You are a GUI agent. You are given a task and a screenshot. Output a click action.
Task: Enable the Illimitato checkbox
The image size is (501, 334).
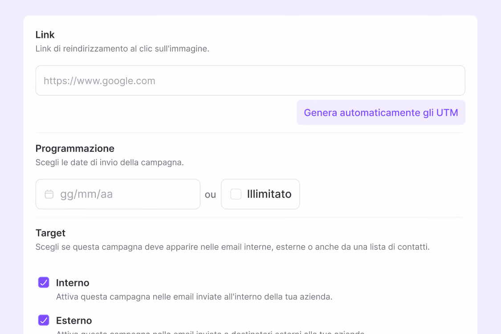click(x=236, y=194)
